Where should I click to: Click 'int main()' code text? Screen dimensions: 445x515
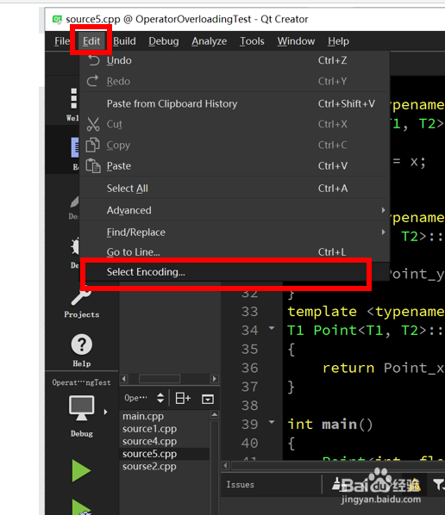(x=330, y=425)
